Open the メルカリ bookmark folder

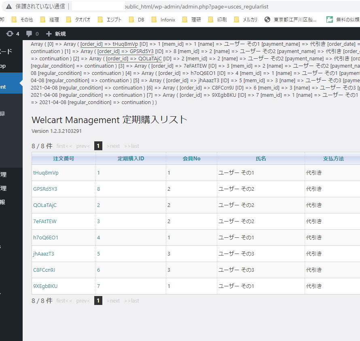(246, 20)
